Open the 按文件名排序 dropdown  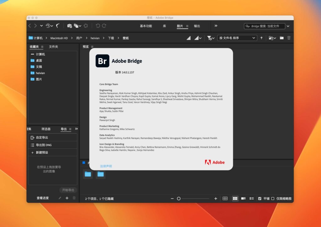pos(237,38)
